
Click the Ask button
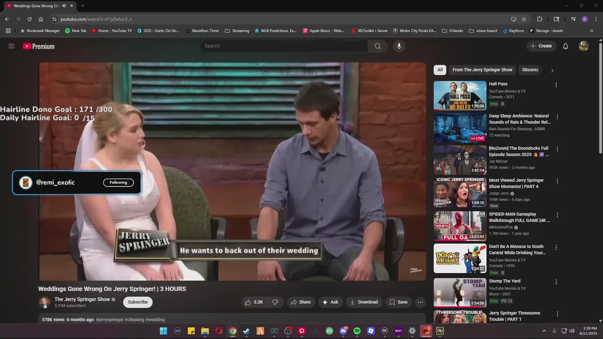pos(330,302)
